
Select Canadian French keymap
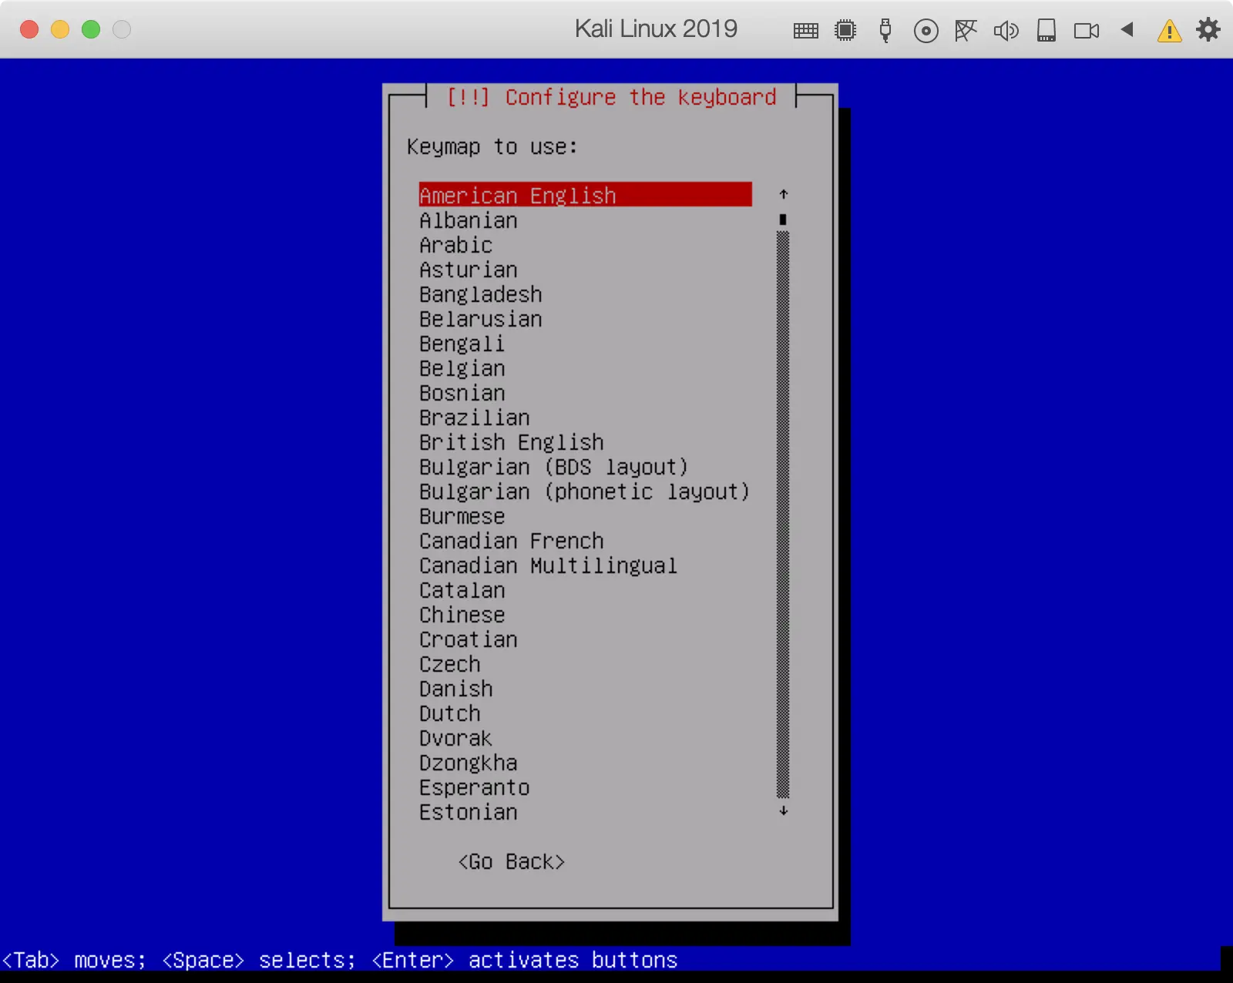(585, 541)
